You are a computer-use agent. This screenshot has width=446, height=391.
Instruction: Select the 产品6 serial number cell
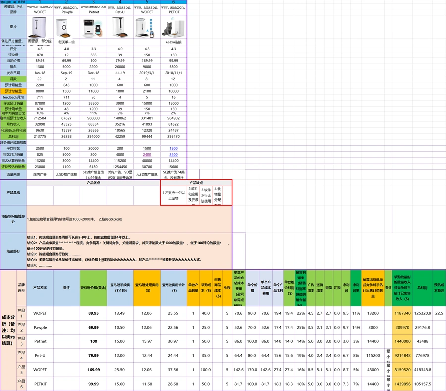click(21, 384)
